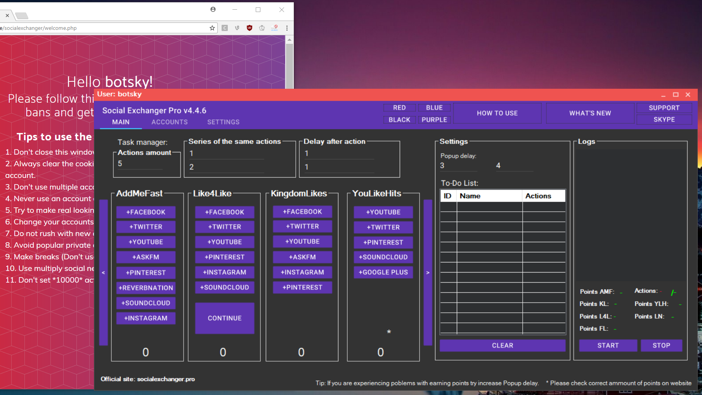Go to next exchange sites with right arrow
Image resolution: width=702 pixels, height=395 pixels.
[428, 273]
